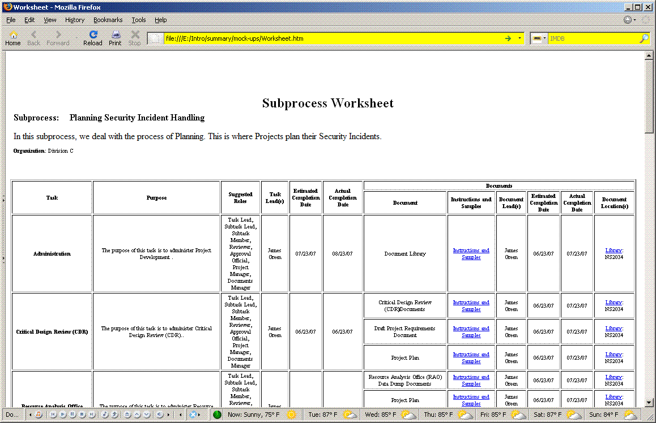This screenshot has height=423, width=656.
Task: Click the '08/23/07' actual completion date
Action: point(342,254)
